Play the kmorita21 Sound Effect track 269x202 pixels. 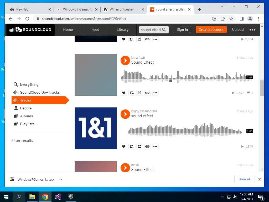tap(125, 60)
